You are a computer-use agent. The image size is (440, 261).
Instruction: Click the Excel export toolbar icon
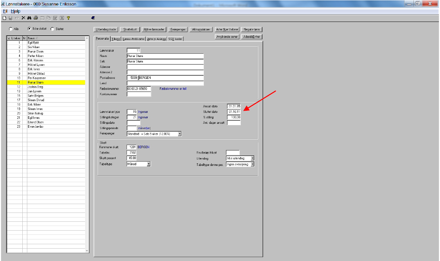[61, 18]
